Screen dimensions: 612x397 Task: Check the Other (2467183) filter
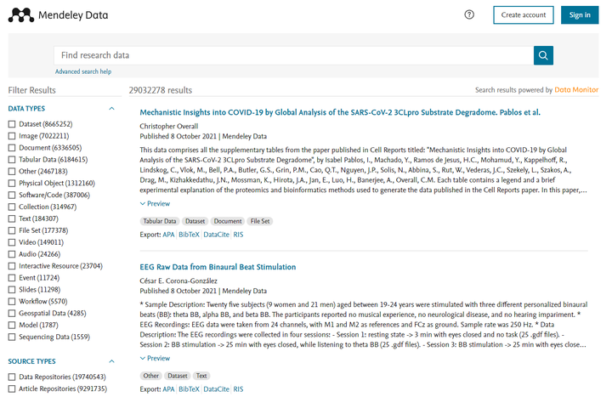[12, 172]
